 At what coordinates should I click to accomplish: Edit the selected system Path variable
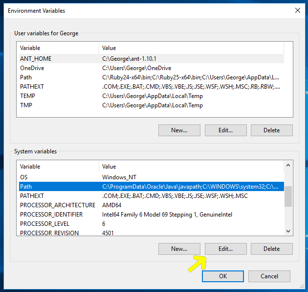(x=226, y=249)
